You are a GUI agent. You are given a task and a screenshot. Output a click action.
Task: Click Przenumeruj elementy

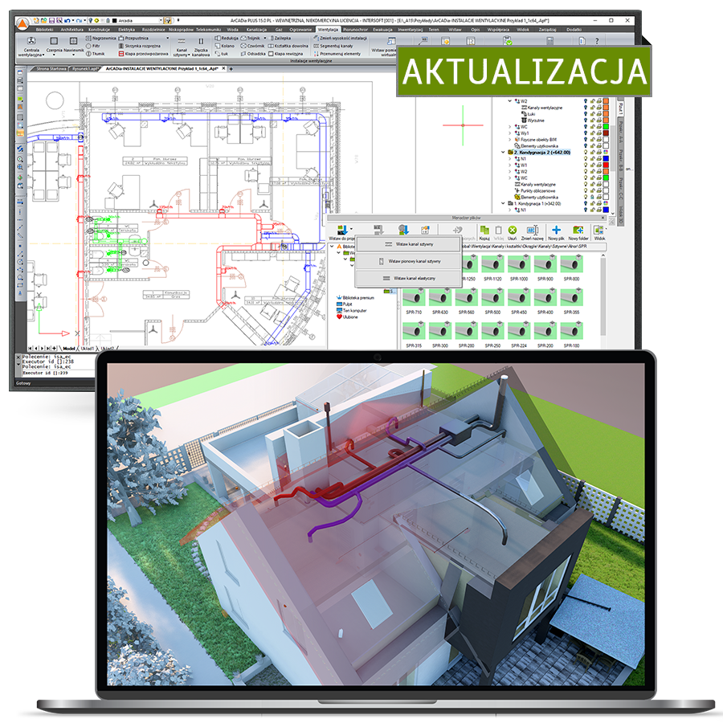(x=337, y=54)
